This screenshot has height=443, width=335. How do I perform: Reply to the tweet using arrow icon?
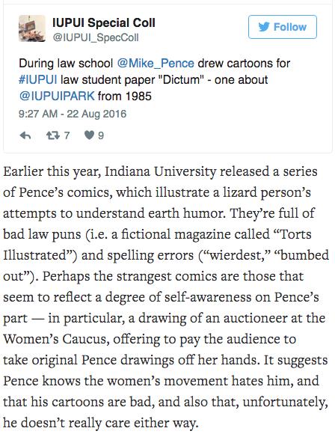pyautogui.click(x=25, y=135)
